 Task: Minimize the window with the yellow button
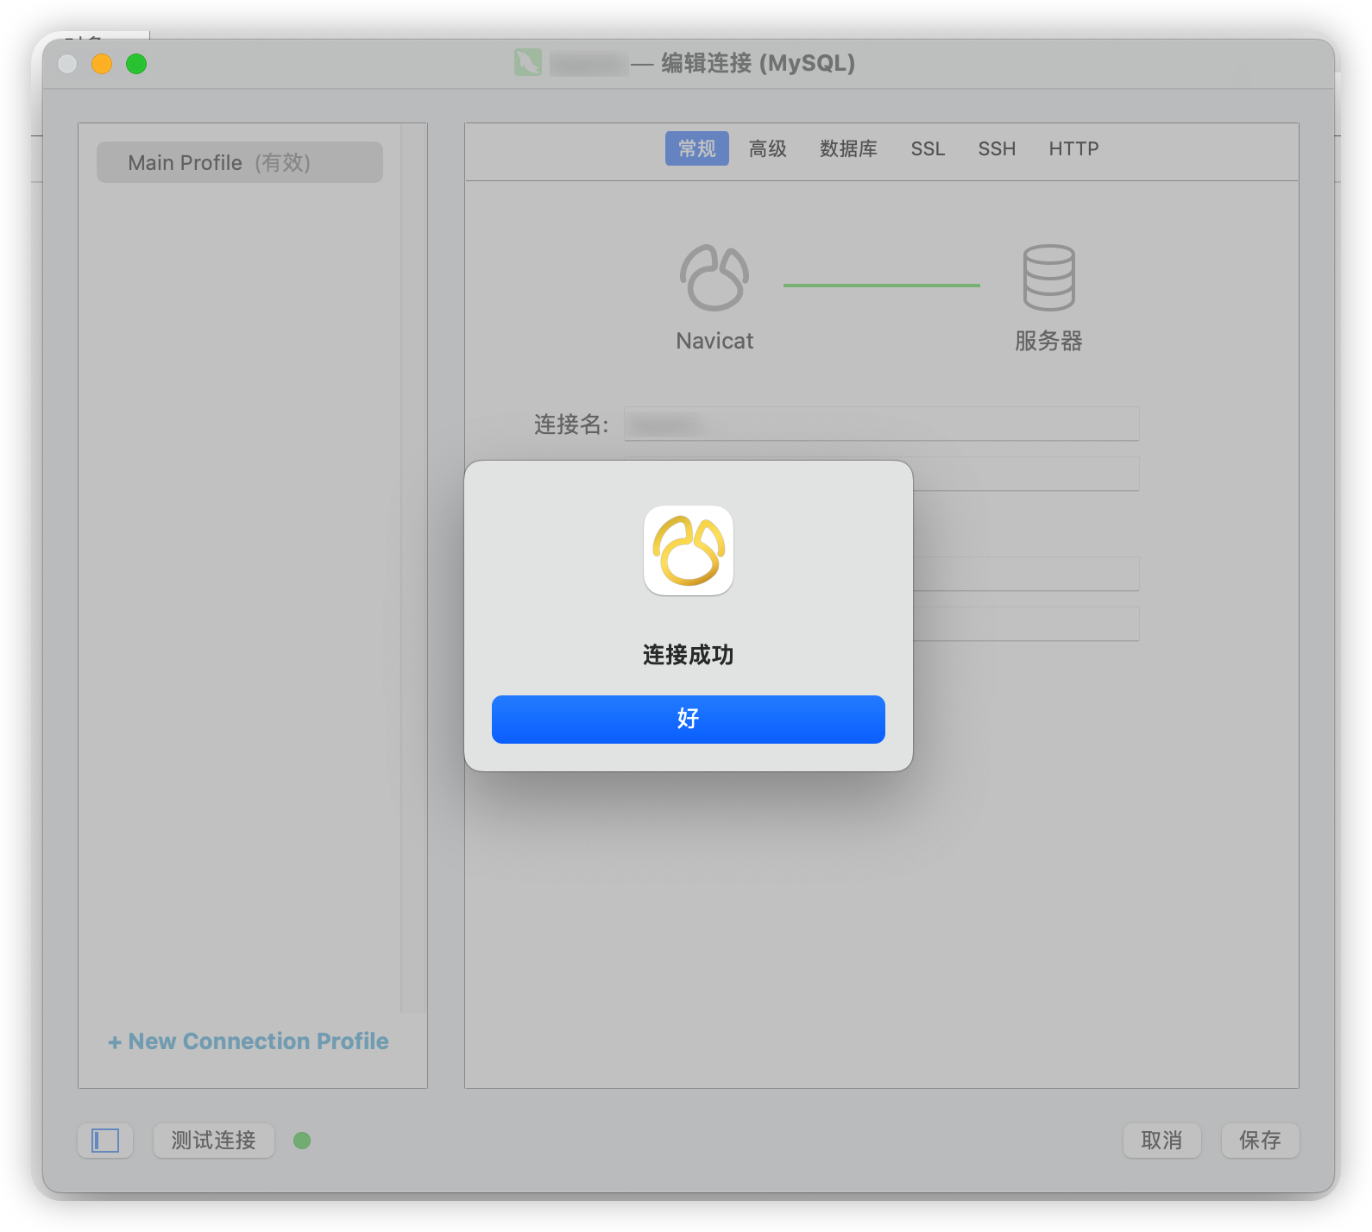coord(102,64)
